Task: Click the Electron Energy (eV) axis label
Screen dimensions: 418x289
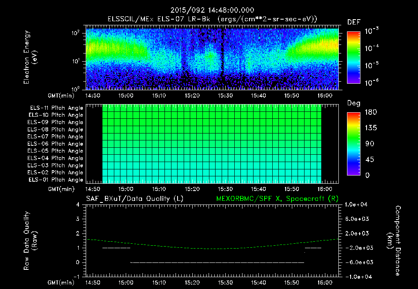Action: pos(30,57)
